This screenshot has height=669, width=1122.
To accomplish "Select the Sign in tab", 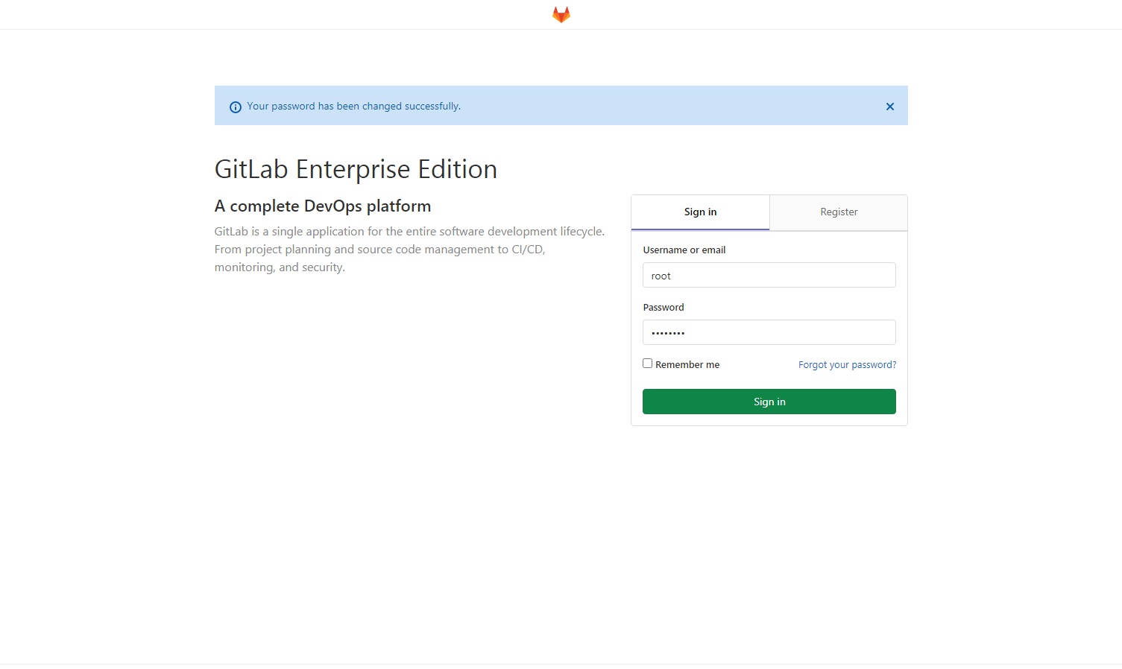I will pos(700,212).
